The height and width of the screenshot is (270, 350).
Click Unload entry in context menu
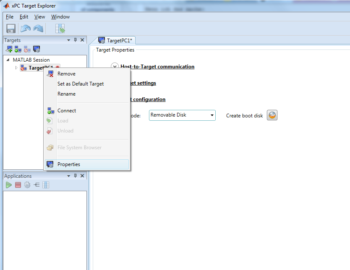point(87,131)
